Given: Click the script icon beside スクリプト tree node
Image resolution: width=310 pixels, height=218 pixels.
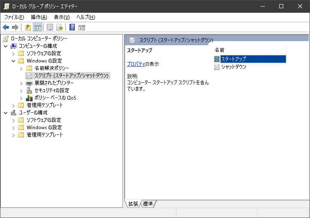Looking at the screenshot, I should (29, 76).
